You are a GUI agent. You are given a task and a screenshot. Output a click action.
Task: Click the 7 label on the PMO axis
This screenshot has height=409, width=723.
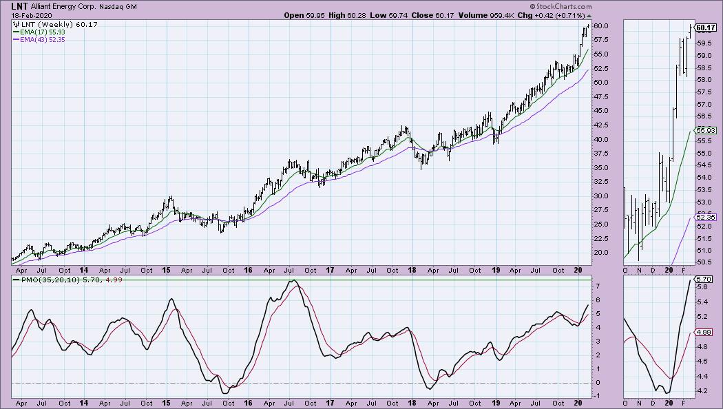coord(598,286)
